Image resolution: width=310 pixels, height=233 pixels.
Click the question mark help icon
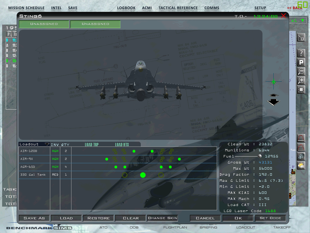point(301,53)
